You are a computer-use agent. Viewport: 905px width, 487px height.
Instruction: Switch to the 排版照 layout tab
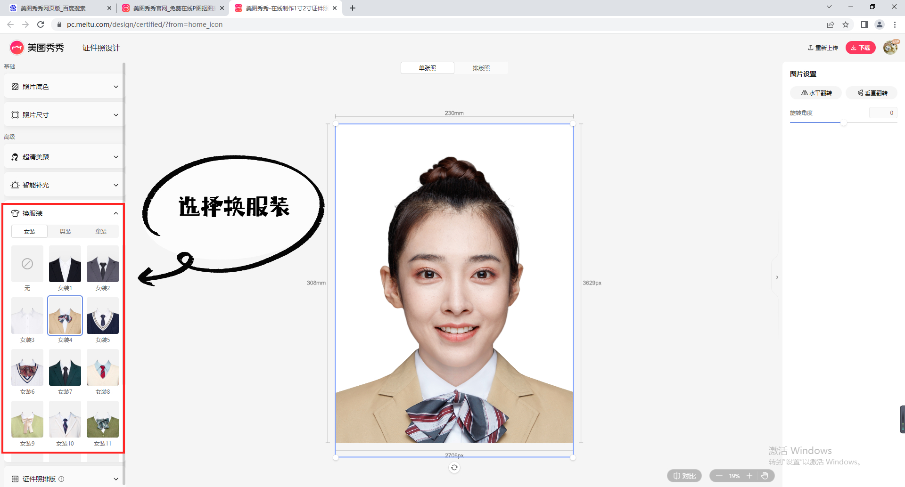[x=481, y=68]
